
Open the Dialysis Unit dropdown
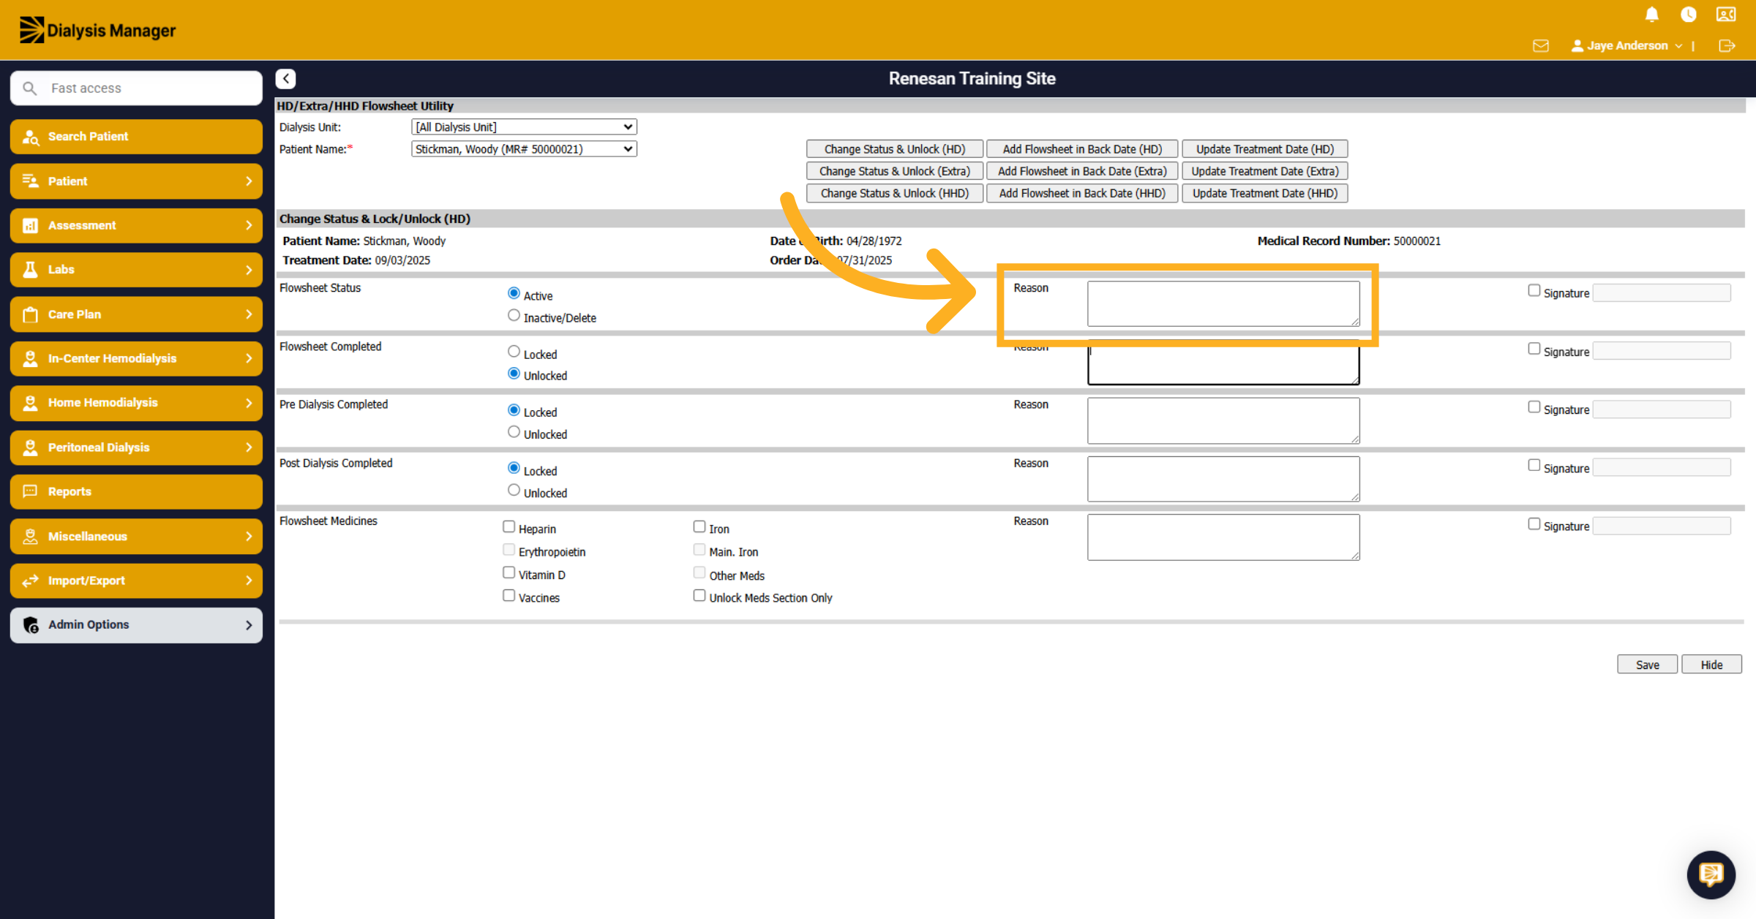524,126
